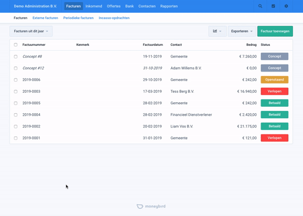The image size is (303, 216).
Task: Click Betaald badge for invoice 2019-0004
Action: (274, 115)
